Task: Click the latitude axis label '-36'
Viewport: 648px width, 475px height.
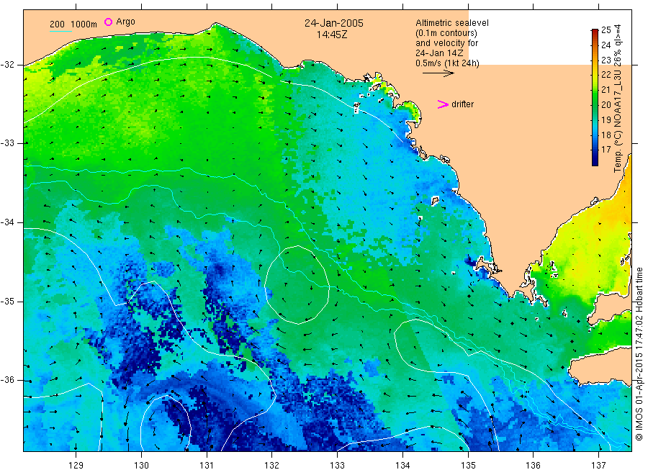Action: click(7, 380)
